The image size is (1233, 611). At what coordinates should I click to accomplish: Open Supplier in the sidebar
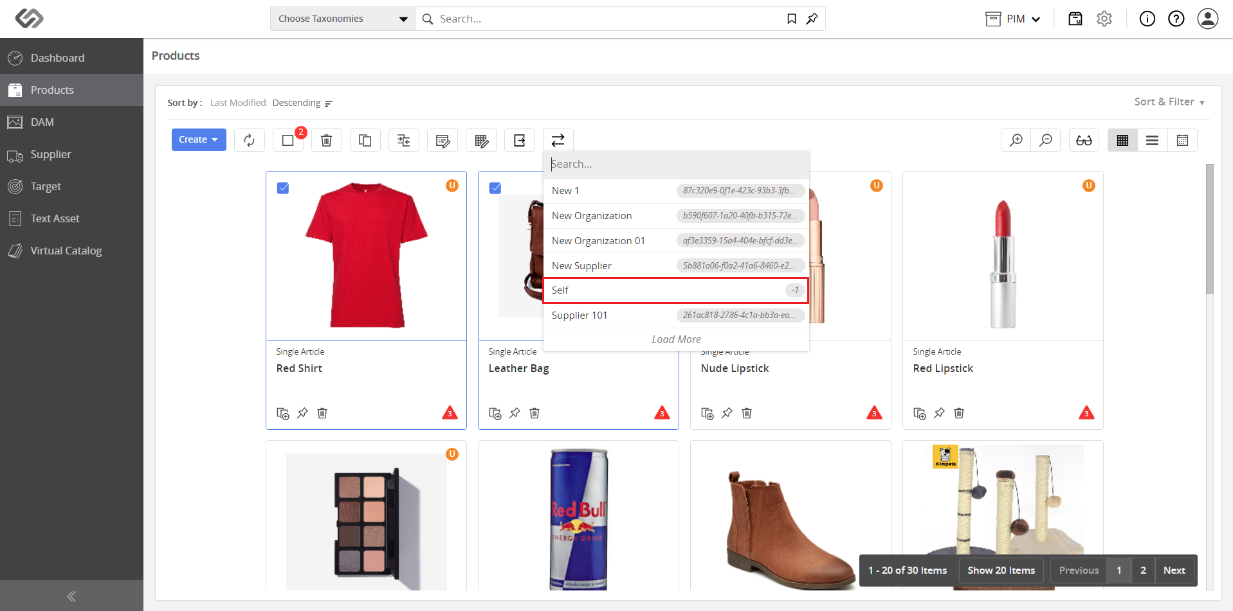(71, 154)
